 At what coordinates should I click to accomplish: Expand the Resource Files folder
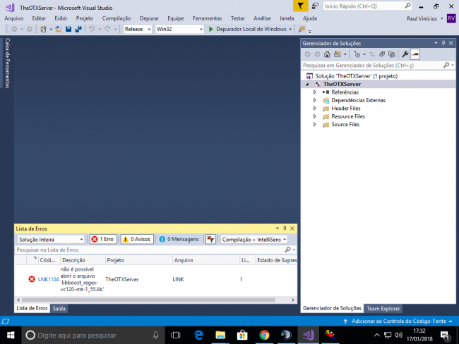[315, 116]
